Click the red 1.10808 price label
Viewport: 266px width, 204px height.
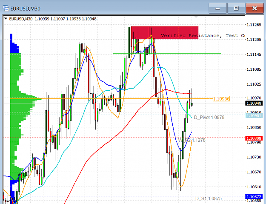[254, 138]
